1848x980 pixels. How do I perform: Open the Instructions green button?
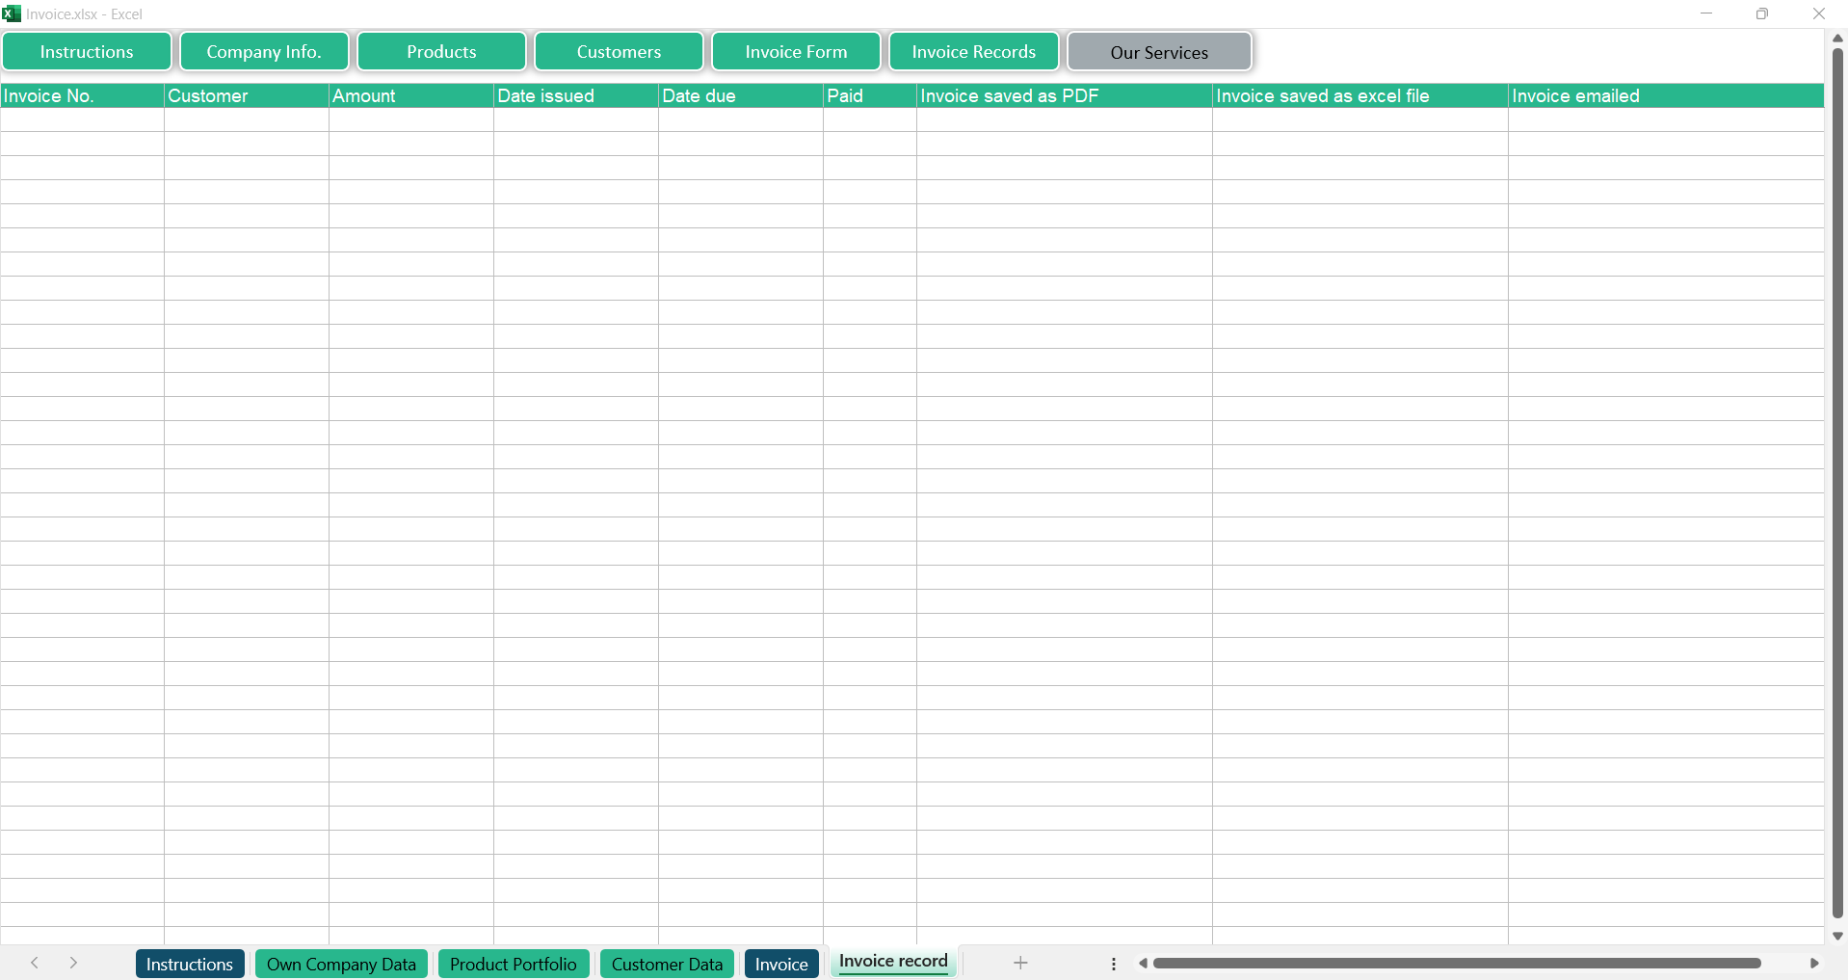[87, 52]
